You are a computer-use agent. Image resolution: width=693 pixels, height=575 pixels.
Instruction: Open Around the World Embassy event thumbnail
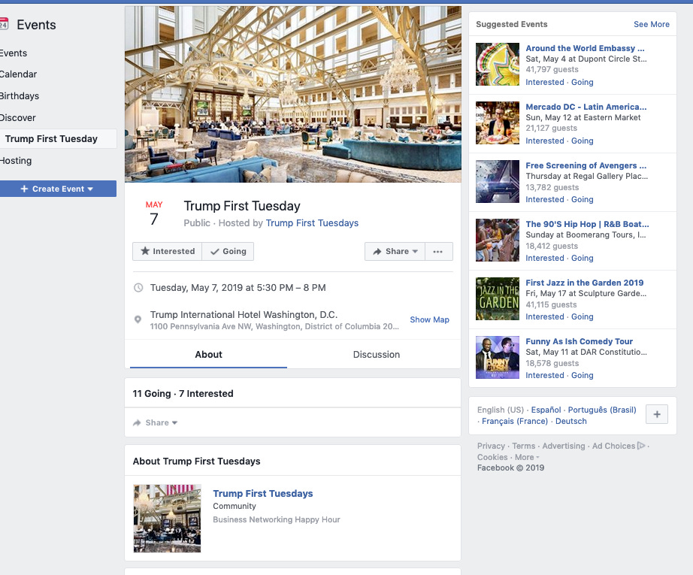(x=498, y=64)
